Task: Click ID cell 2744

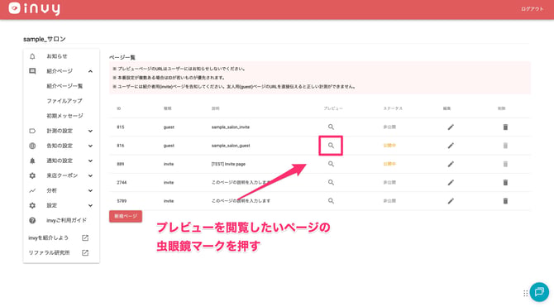Action: (x=122, y=182)
